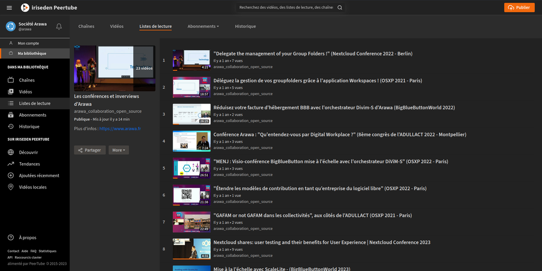
Task: Open the FAQ footer link
Action: 33,251
